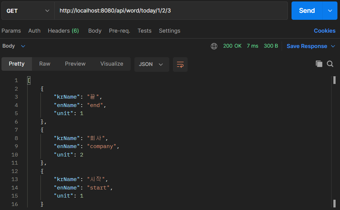Click line number 16 in the gutter
This screenshot has height=210, width=340.
click(x=15, y=204)
